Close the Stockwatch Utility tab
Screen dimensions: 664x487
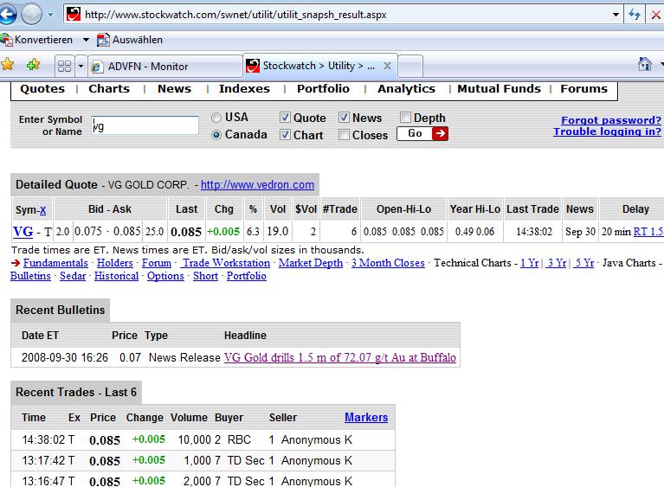(x=388, y=66)
